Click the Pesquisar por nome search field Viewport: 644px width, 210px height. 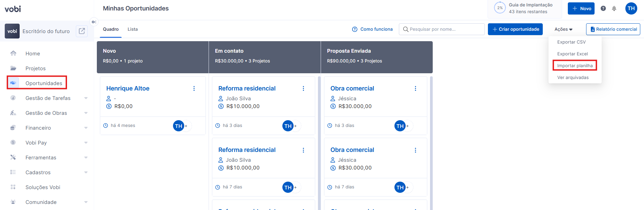442,29
